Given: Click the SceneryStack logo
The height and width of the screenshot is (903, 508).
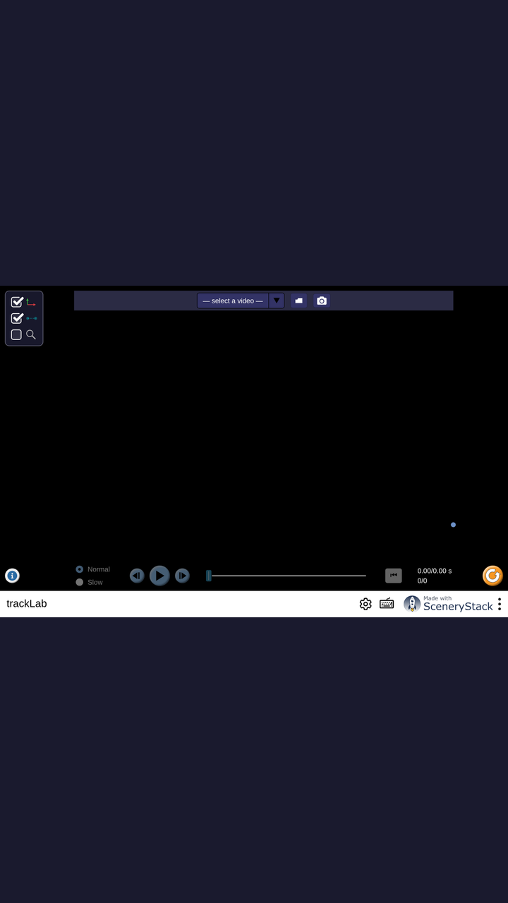Looking at the screenshot, I should click(449, 604).
